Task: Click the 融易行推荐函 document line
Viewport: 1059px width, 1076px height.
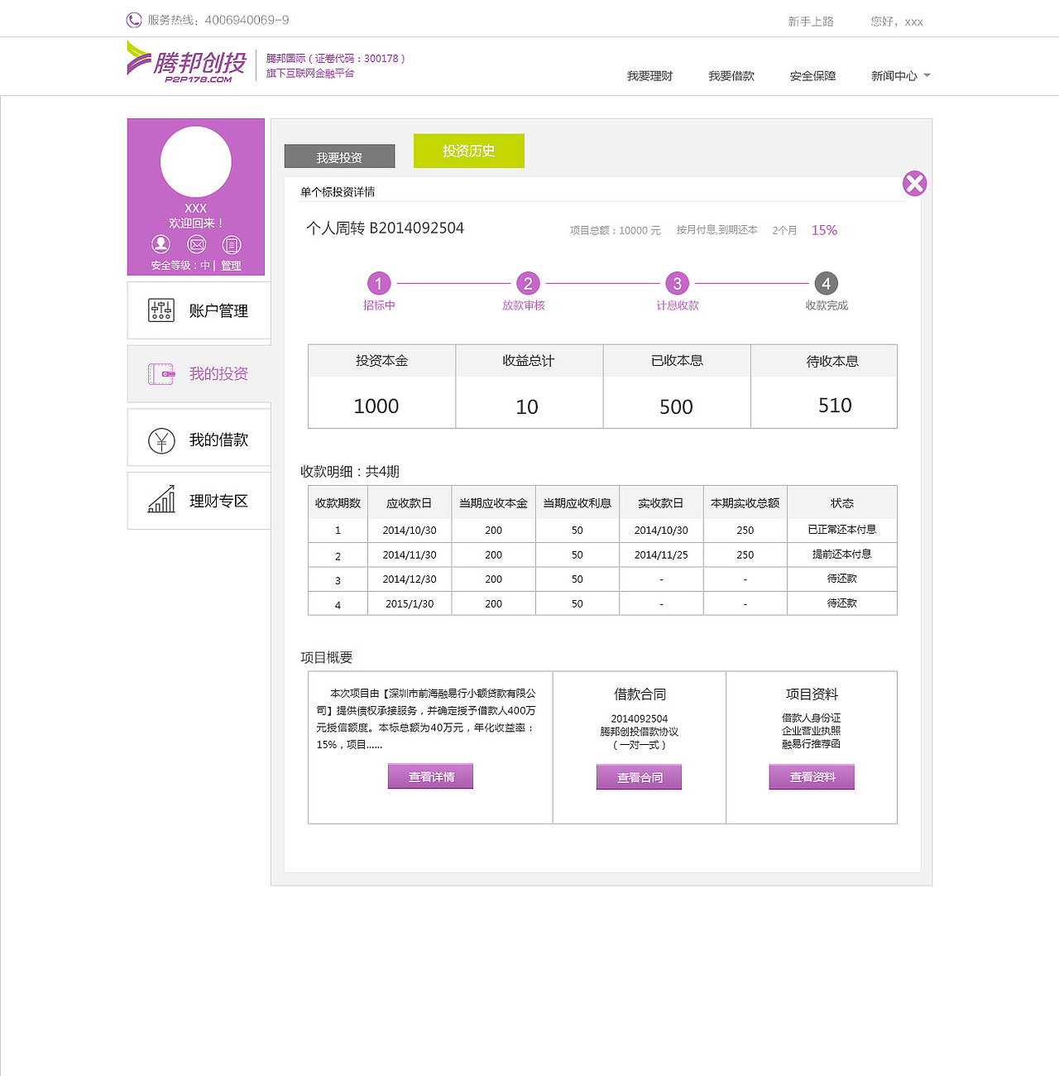Action: tap(811, 744)
